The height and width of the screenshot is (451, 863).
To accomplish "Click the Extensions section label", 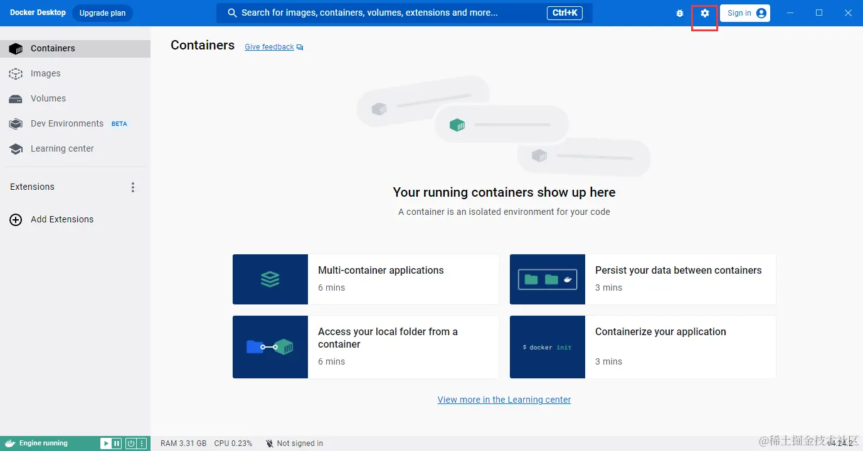I will (32, 187).
